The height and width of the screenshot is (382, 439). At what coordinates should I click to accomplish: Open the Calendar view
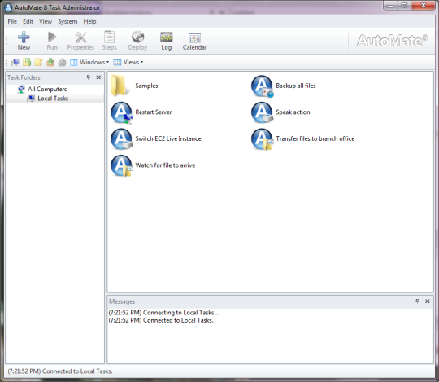click(x=195, y=41)
